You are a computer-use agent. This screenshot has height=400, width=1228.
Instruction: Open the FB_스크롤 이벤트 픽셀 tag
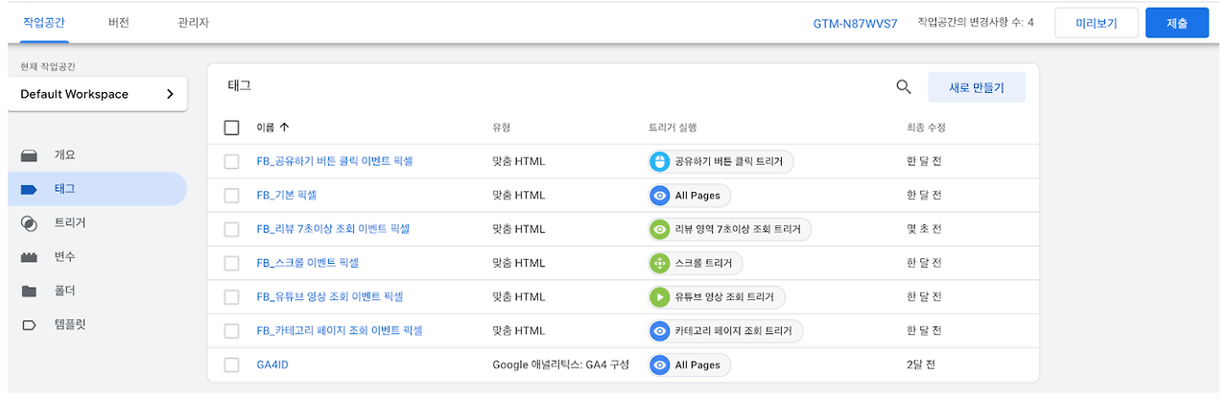pyautogui.click(x=307, y=263)
